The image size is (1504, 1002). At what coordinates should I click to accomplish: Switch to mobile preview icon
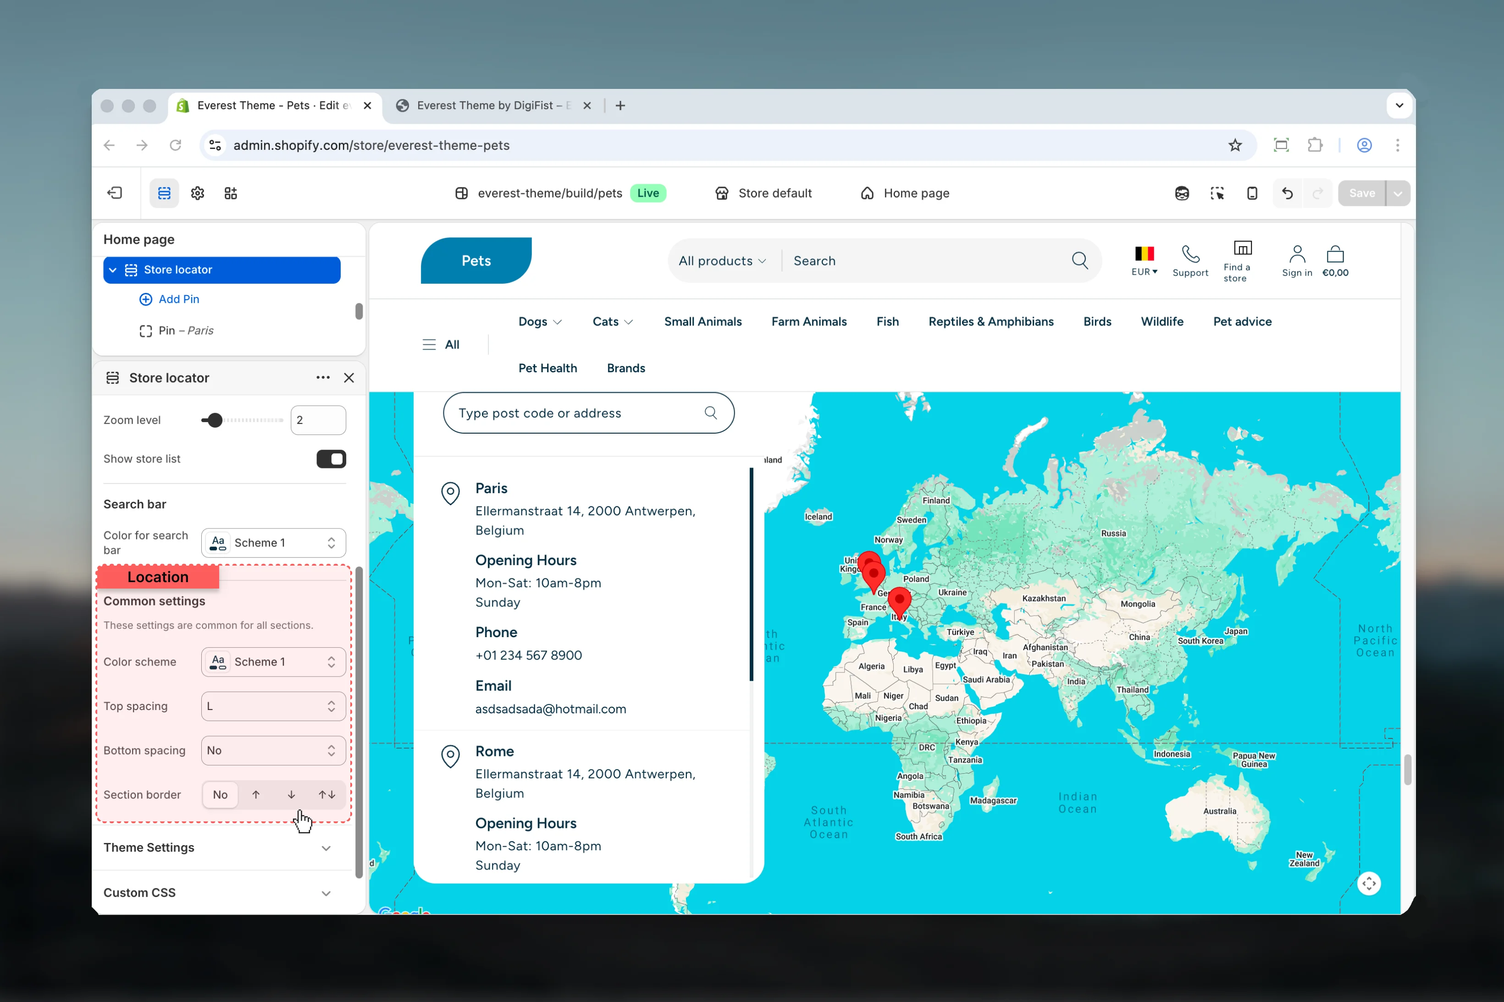click(x=1252, y=193)
